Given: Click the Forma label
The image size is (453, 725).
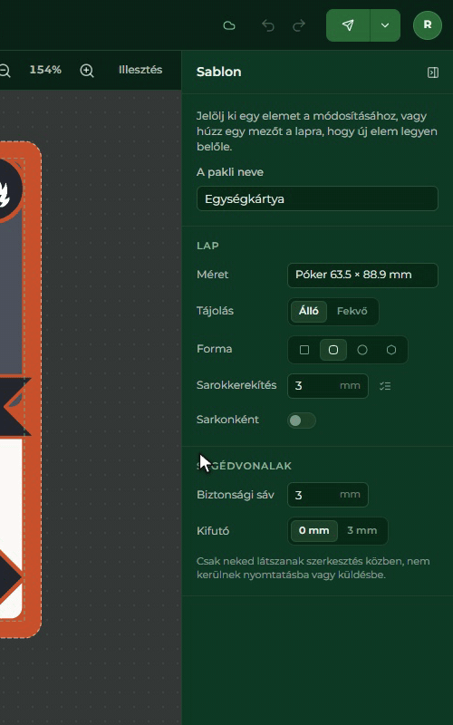Looking at the screenshot, I should coord(214,349).
